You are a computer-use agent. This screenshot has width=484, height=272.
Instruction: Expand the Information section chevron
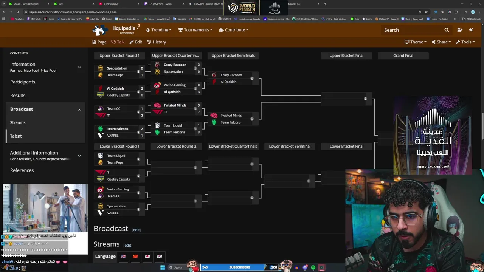pos(79,67)
